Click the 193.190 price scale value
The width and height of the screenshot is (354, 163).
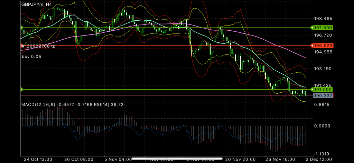pos(322,69)
